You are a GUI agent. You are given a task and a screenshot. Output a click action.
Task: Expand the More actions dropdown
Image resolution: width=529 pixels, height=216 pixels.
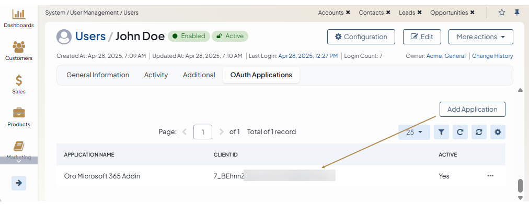click(480, 37)
